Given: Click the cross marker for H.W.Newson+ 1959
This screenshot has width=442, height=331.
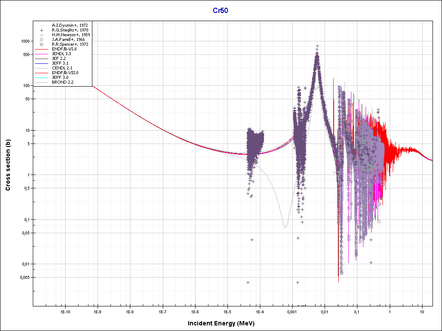Looking at the screenshot, I should [41, 35].
